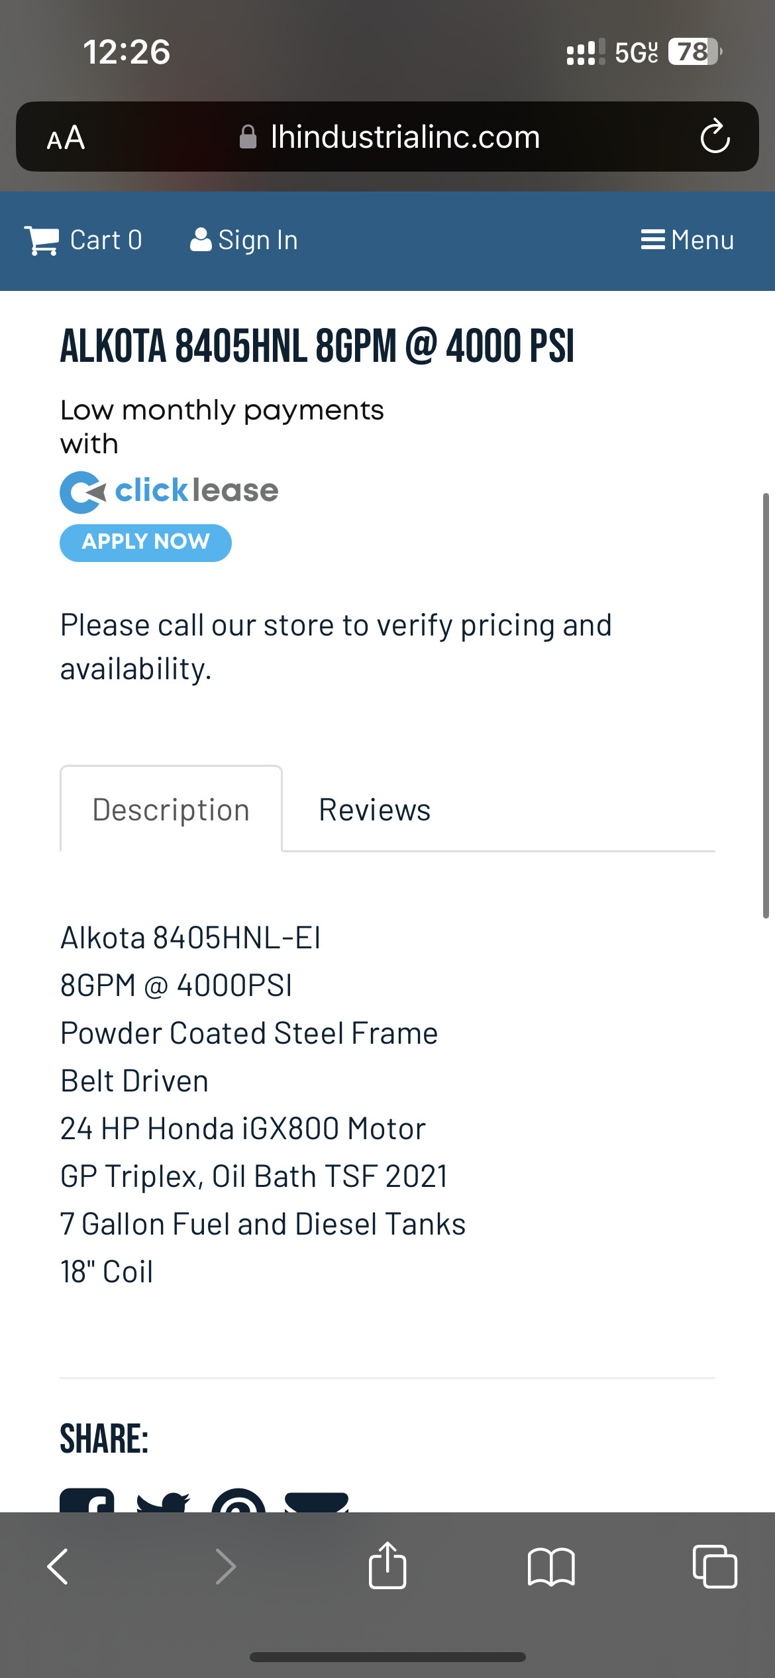Go back with Safari back arrow
The height and width of the screenshot is (1678, 775).
pyautogui.click(x=58, y=1567)
